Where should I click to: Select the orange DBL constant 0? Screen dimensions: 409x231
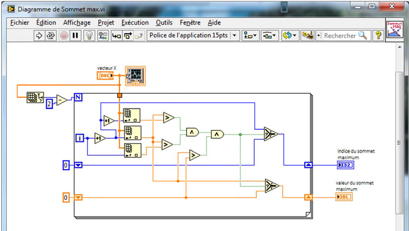click(66, 198)
